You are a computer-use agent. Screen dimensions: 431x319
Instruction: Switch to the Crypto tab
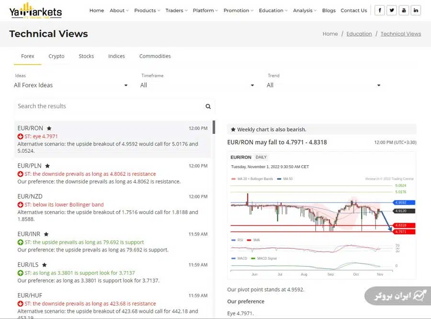point(56,56)
